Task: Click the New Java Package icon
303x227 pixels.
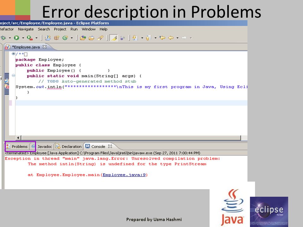Action: (x=56, y=38)
